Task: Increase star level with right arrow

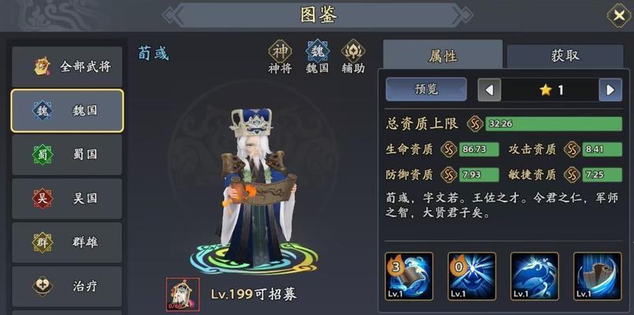Action: pyautogui.click(x=610, y=90)
